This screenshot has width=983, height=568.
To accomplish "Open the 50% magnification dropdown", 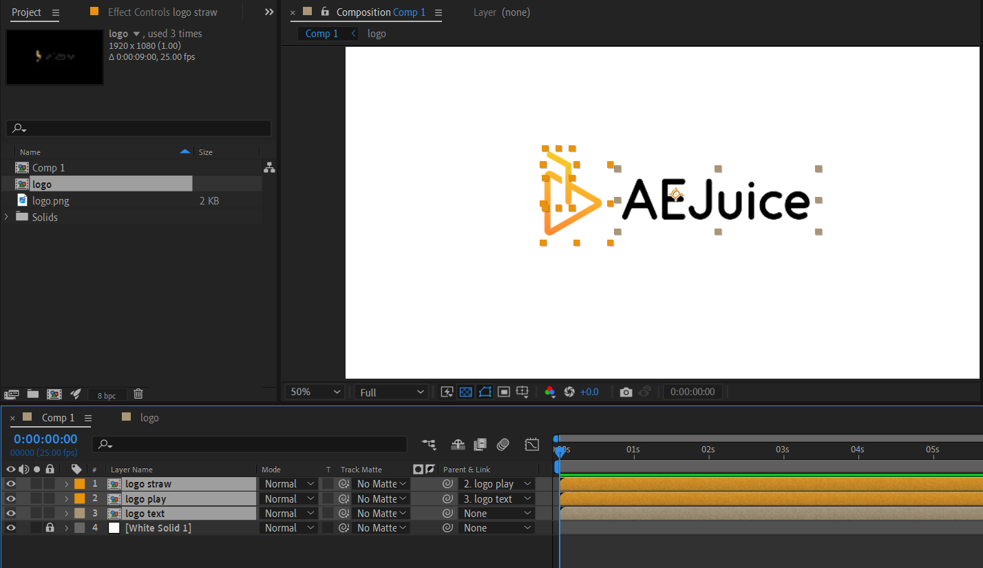I will click(315, 392).
